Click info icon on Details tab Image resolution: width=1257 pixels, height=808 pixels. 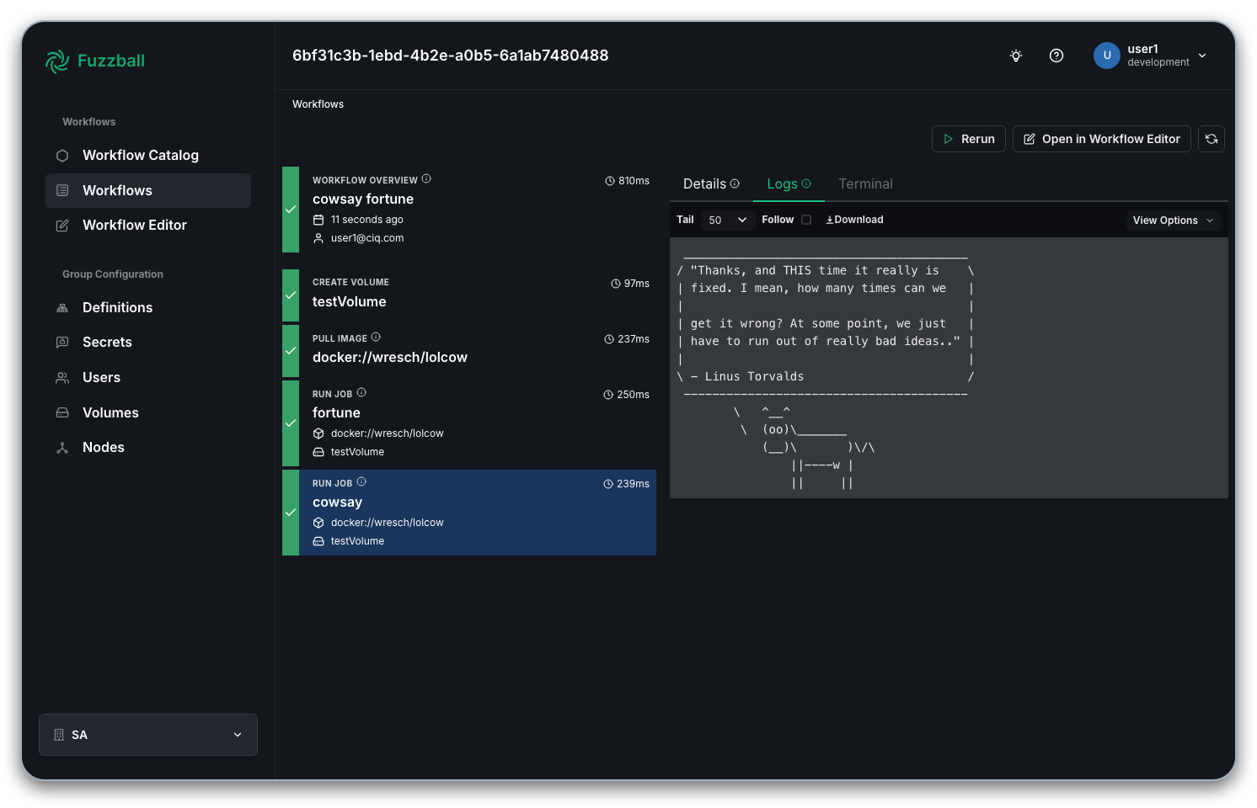click(x=735, y=183)
